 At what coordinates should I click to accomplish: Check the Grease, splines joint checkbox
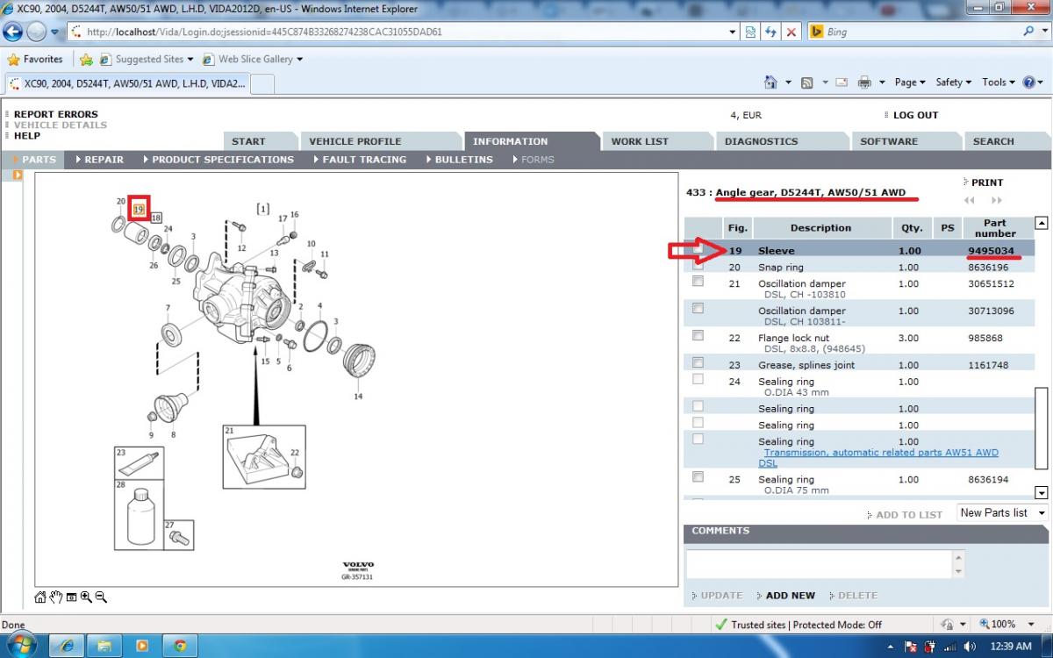click(x=698, y=362)
